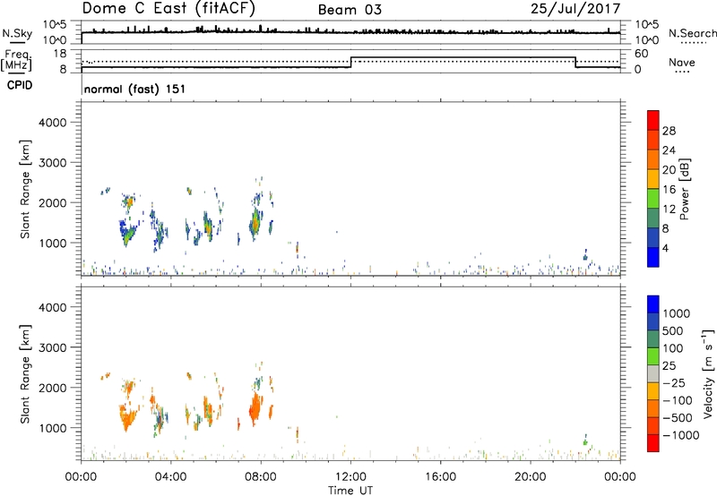Click the Power colorbar segment between 20 and 24
Viewport: 717px width, 496px height.
653,160
